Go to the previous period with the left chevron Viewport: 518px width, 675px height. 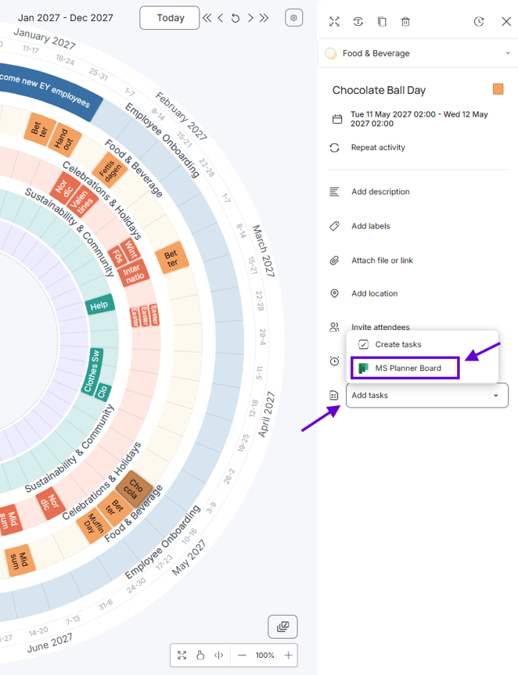pyautogui.click(x=221, y=18)
